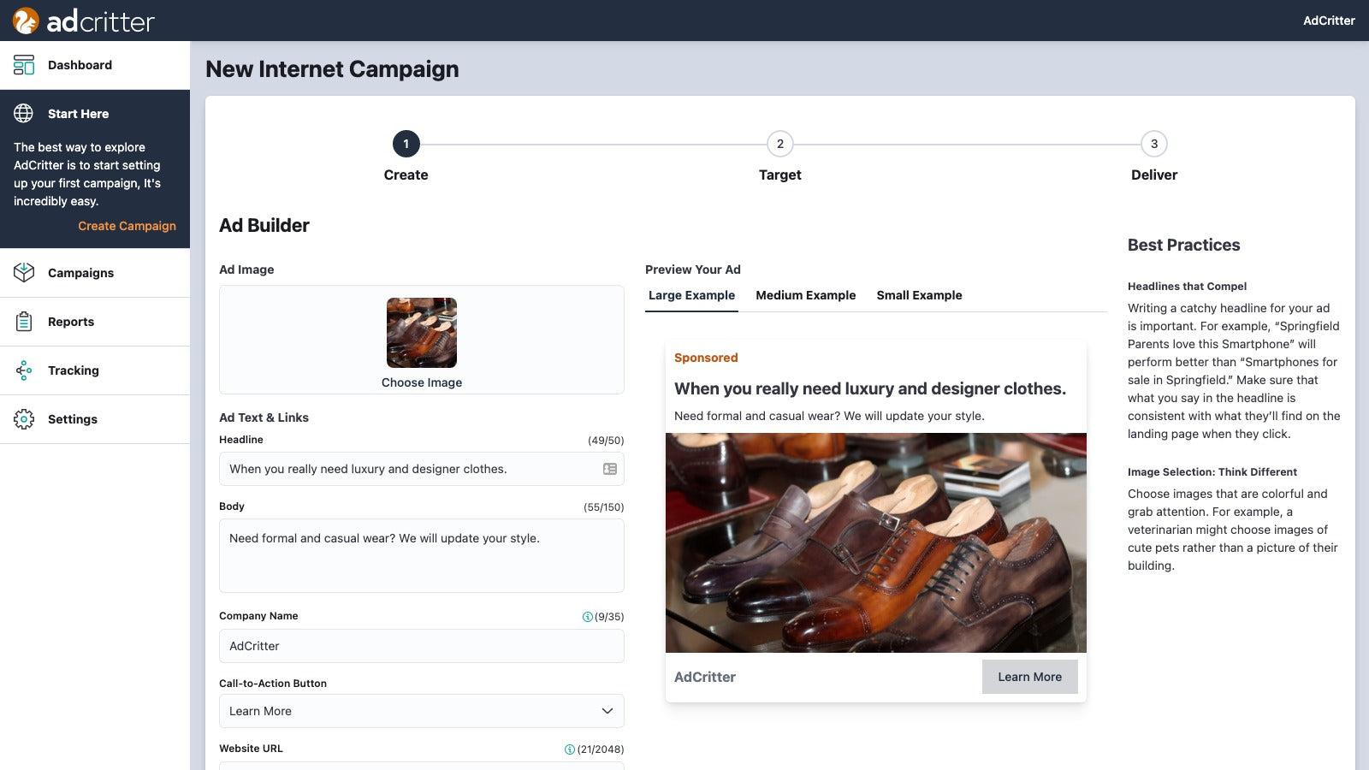The height and width of the screenshot is (770, 1369).
Task: Select the Large Example tab
Action: tap(691, 295)
